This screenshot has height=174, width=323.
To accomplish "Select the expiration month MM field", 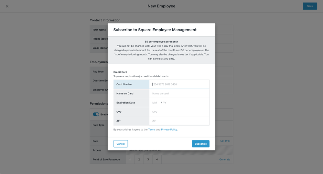I will [x=155, y=103].
